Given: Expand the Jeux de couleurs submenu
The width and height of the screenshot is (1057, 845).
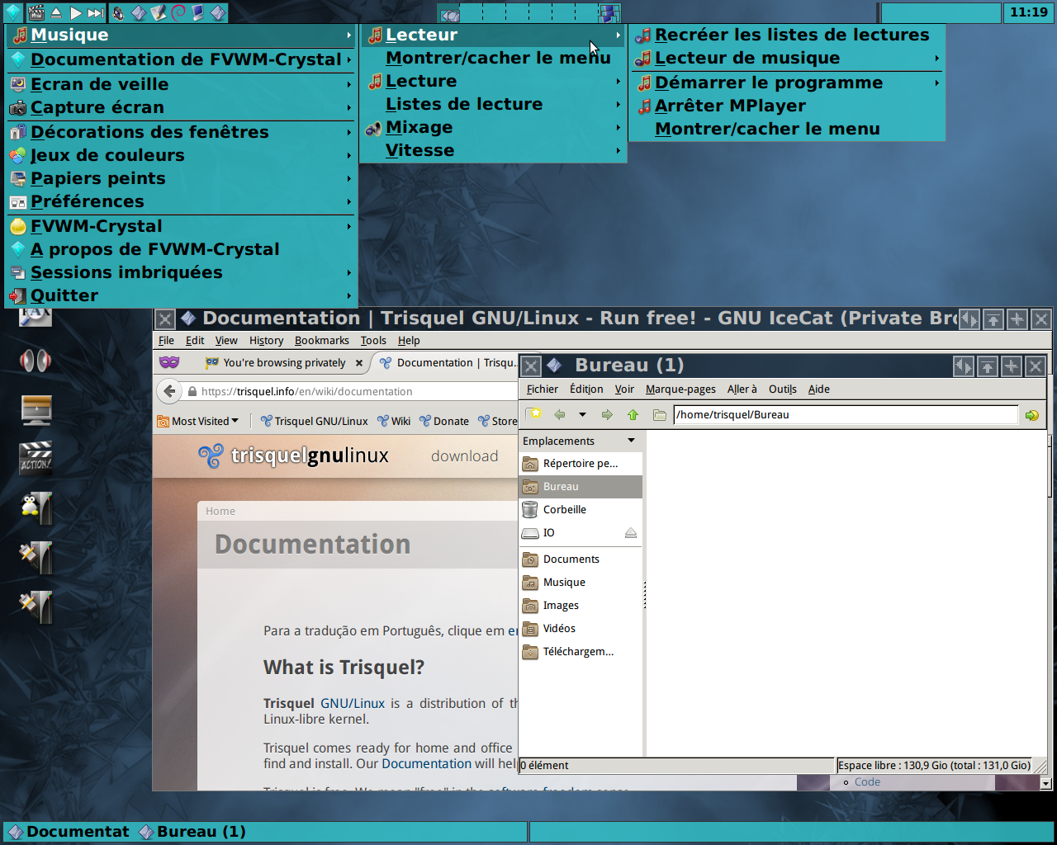Looking at the screenshot, I should 181,155.
